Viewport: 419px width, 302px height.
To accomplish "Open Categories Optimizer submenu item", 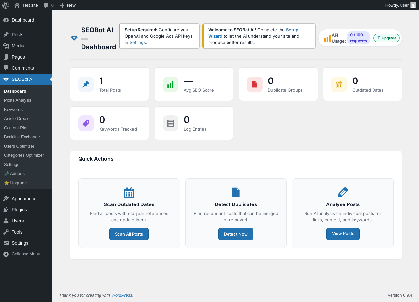I will pyautogui.click(x=24, y=155).
